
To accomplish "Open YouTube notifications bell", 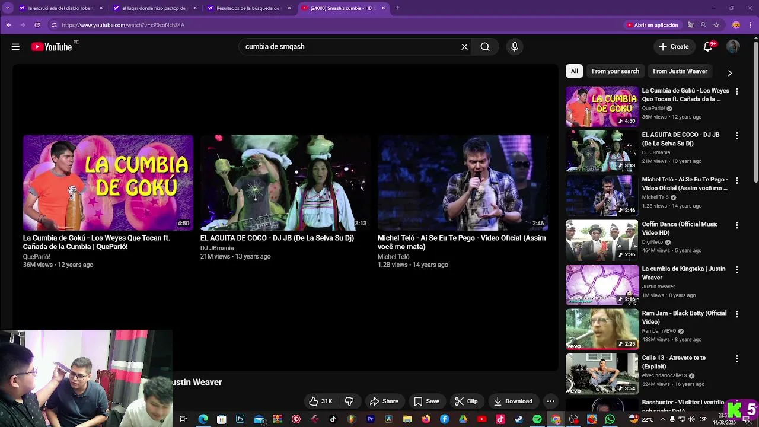I will (708, 47).
